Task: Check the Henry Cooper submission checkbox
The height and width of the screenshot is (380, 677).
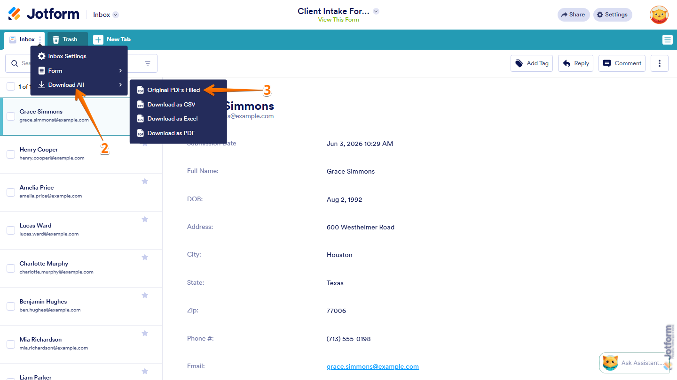Action: point(11,154)
